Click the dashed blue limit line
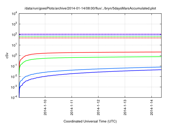Screen dimensions: 178x124 coord(90,35)
